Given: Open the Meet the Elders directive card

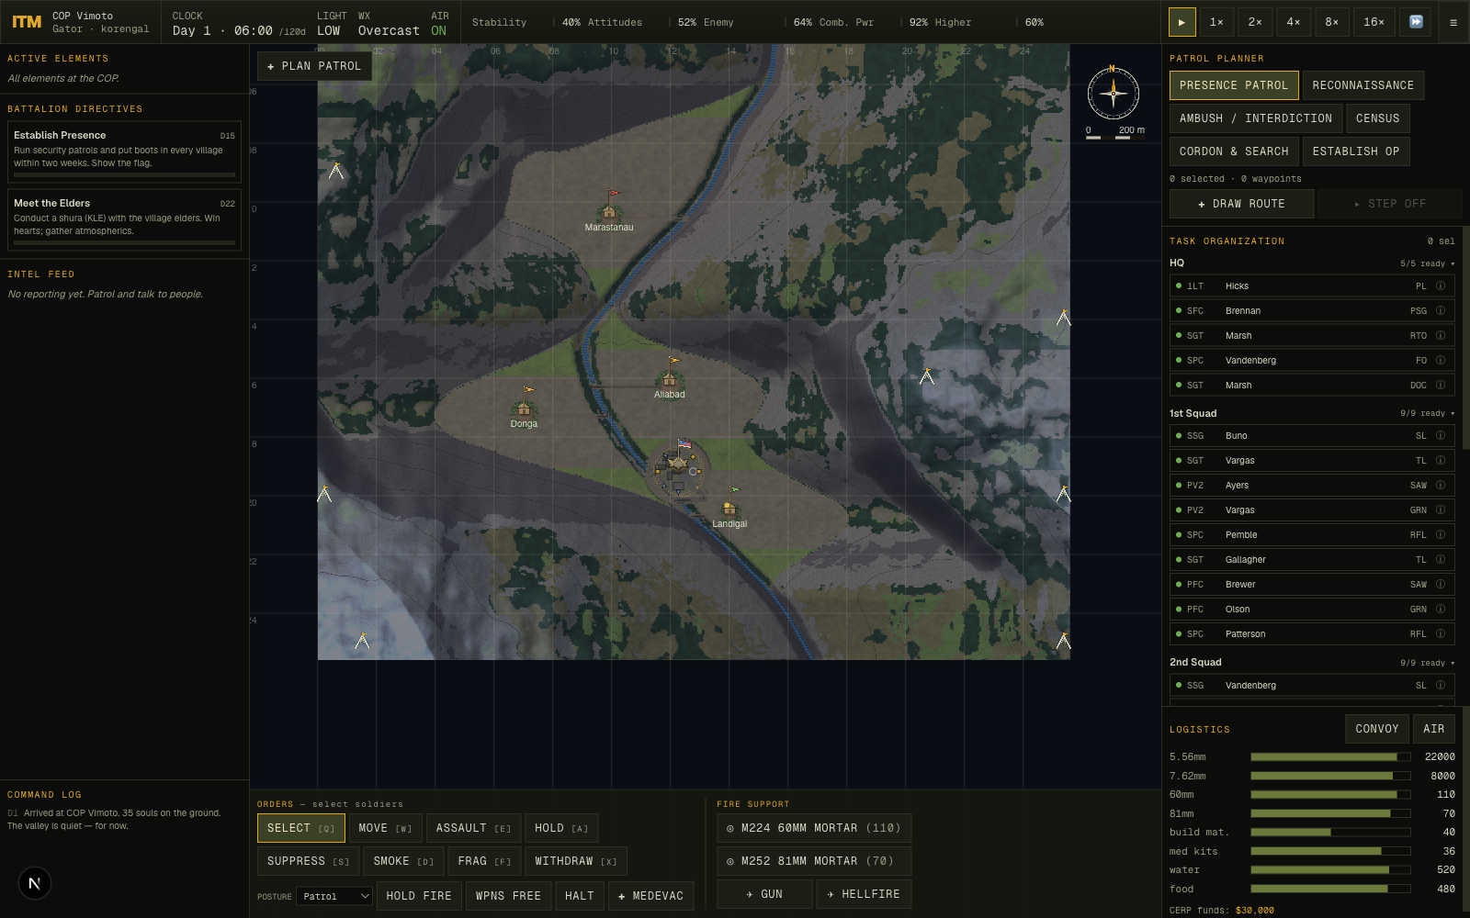Looking at the screenshot, I should [124, 220].
